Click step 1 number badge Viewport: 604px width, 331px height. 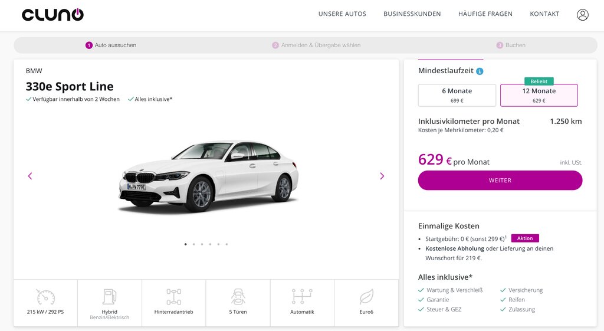pos(89,45)
